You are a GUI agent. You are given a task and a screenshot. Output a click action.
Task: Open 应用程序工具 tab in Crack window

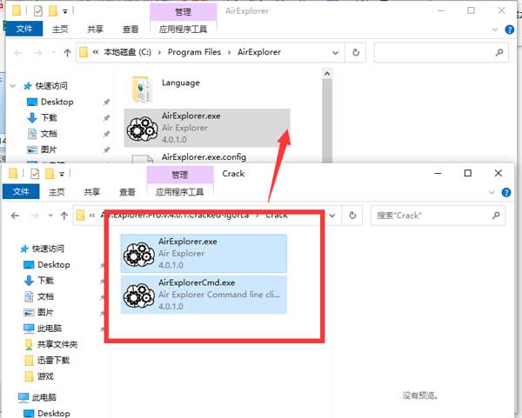[180, 192]
